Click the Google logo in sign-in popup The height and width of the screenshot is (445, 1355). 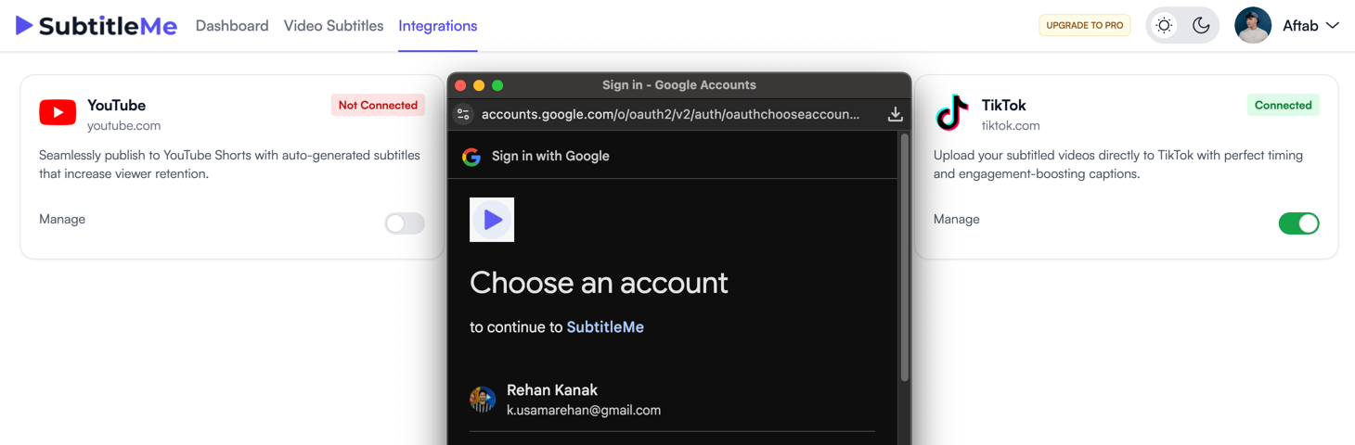pos(471,157)
